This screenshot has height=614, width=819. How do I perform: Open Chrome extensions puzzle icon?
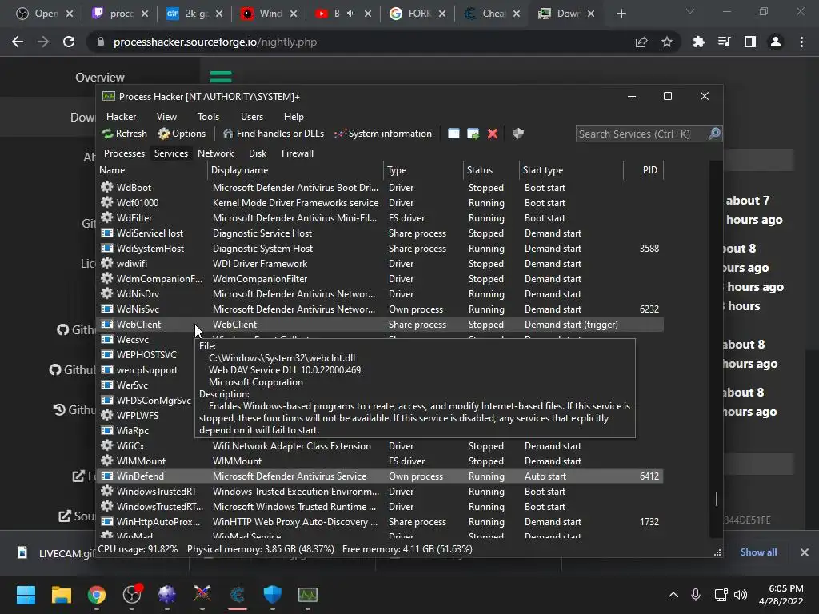pyautogui.click(x=698, y=42)
